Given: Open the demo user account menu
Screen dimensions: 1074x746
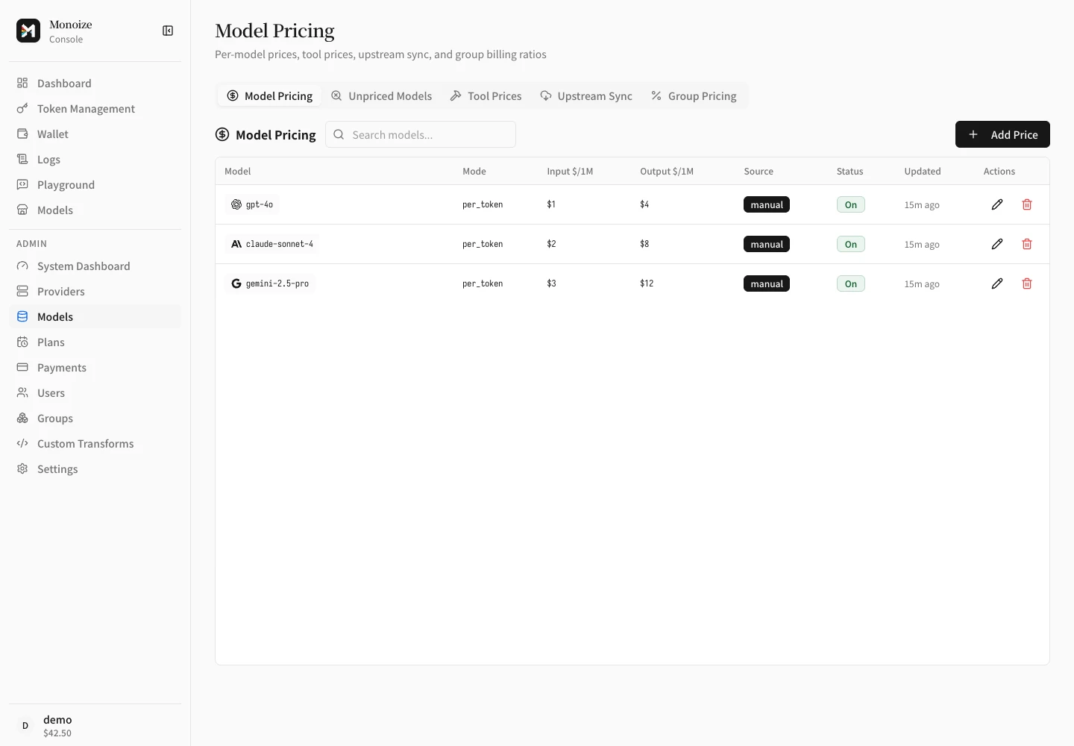Looking at the screenshot, I should (95, 725).
